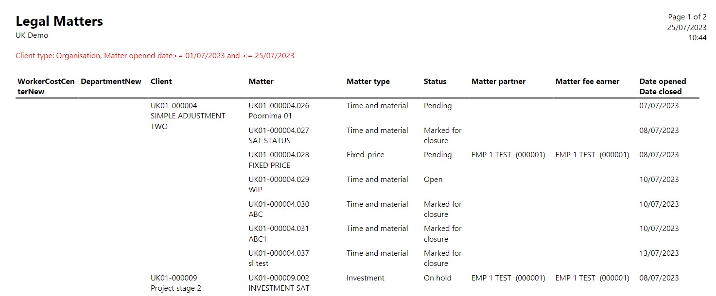Click the Client column header
Image resolution: width=716 pixels, height=296 pixels.
click(161, 82)
